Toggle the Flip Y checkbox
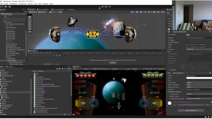This screenshot has height=119, width=212. click(191, 80)
